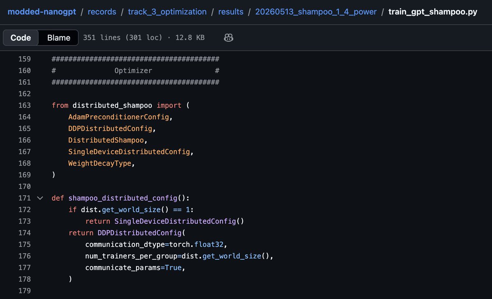
Task: Click DDPDistributedConfig( on line 174
Action: (x=142, y=233)
